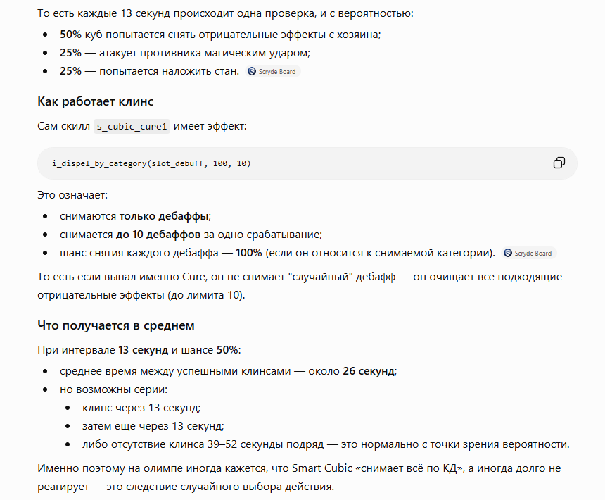Image resolution: width=605 pixels, height=500 pixels.
Task: Click the bullet about атакует противника магическим ударом
Action: [x=185, y=53]
